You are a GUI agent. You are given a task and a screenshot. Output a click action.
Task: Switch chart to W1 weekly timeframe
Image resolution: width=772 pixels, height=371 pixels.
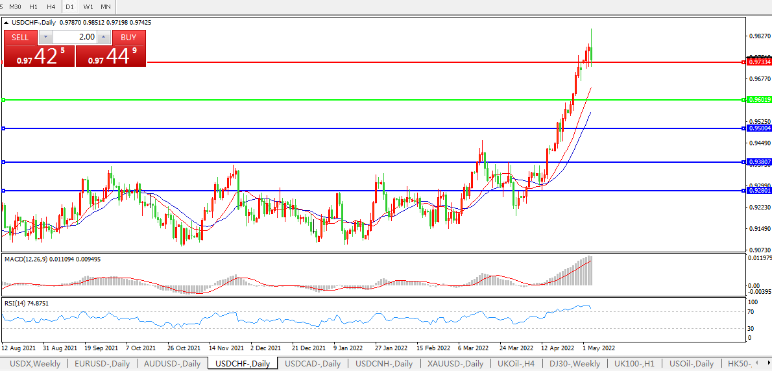pos(88,6)
